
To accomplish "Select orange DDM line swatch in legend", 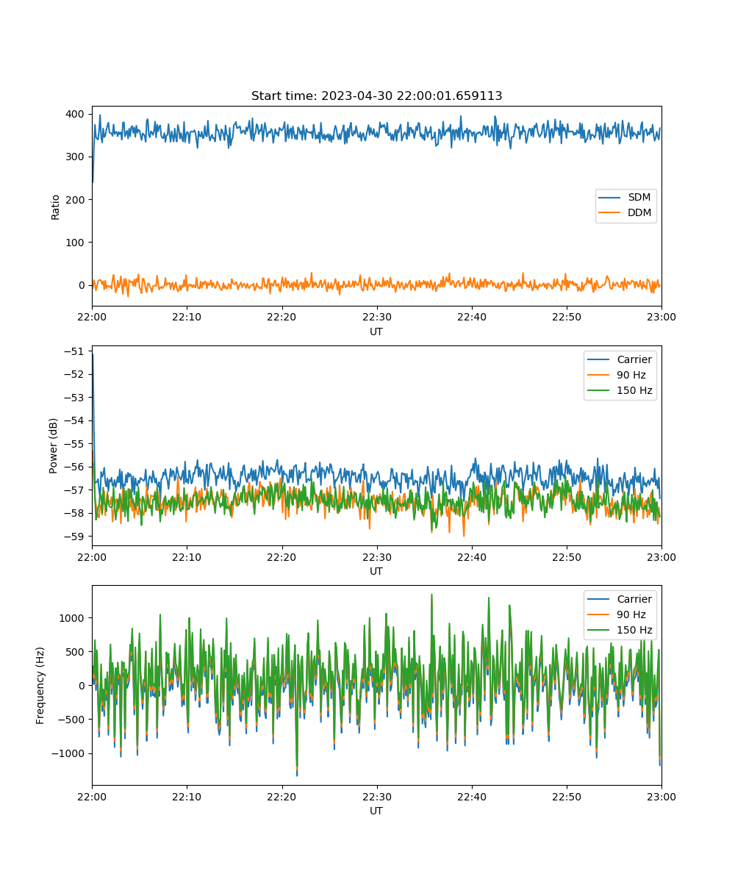I will click(609, 213).
